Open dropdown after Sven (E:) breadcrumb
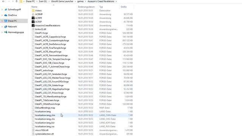This screenshot has height=136, width=242. 49,2
